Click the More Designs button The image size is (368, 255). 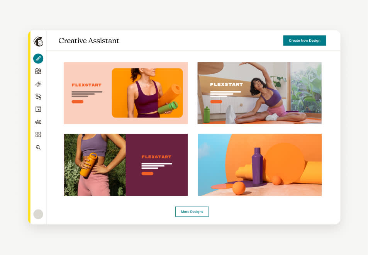(192, 212)
